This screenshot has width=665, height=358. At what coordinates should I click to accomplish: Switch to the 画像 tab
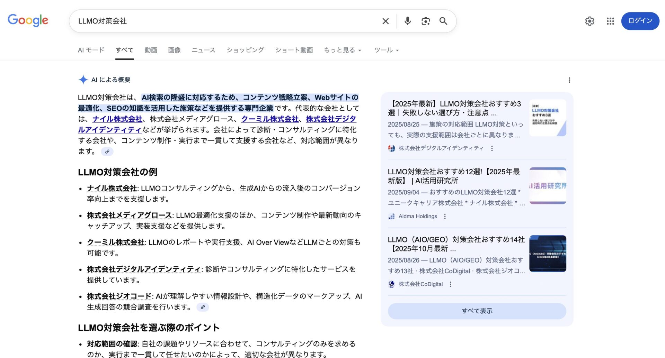(x=174, y=50)
